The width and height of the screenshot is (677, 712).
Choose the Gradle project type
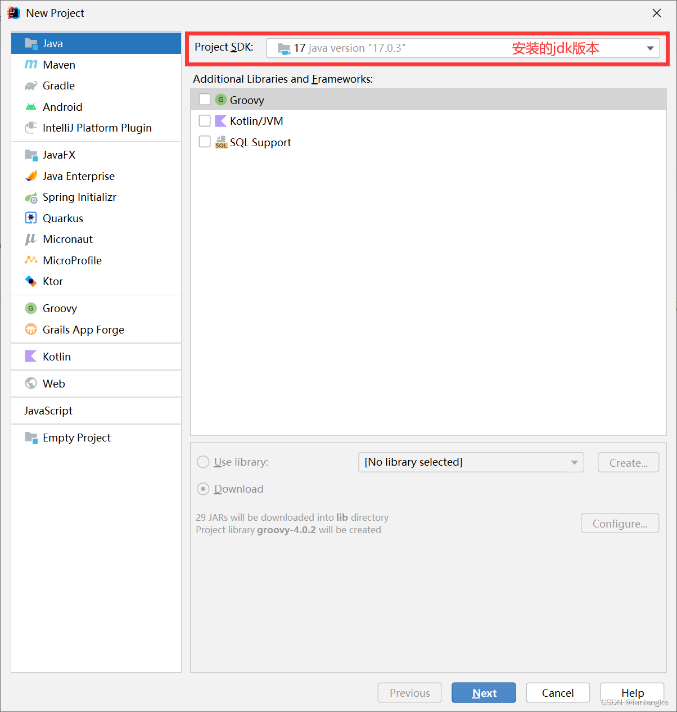pos(96,85)
